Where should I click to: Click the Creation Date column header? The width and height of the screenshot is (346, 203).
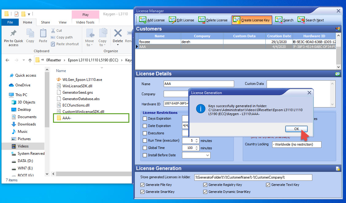[279, 36]
